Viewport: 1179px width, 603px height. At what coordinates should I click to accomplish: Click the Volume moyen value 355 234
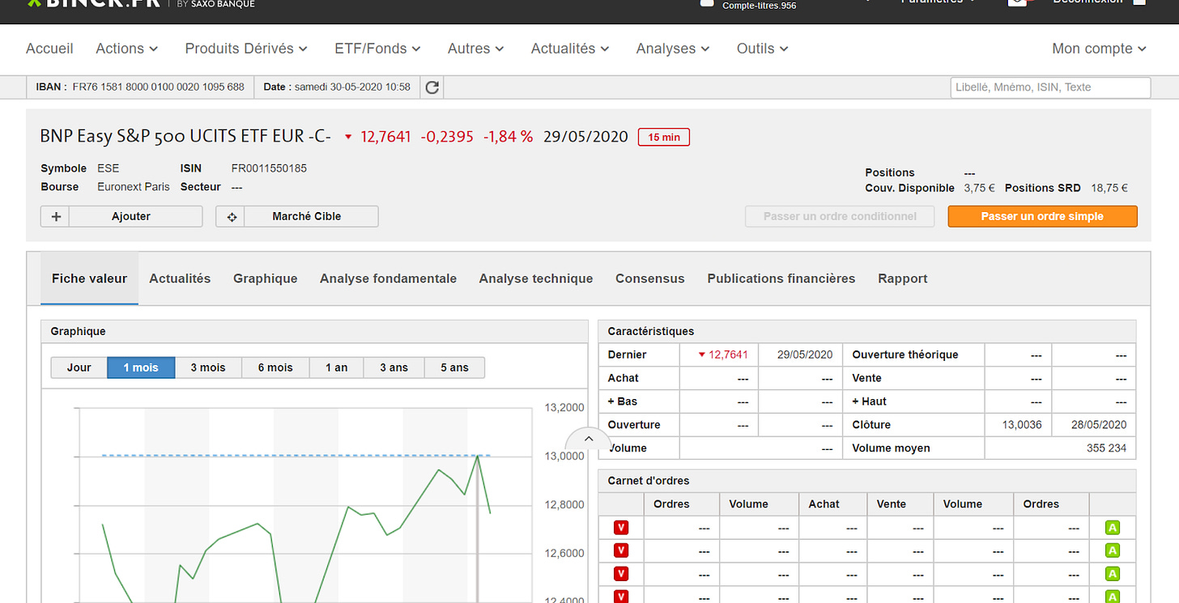point(1106,448)
